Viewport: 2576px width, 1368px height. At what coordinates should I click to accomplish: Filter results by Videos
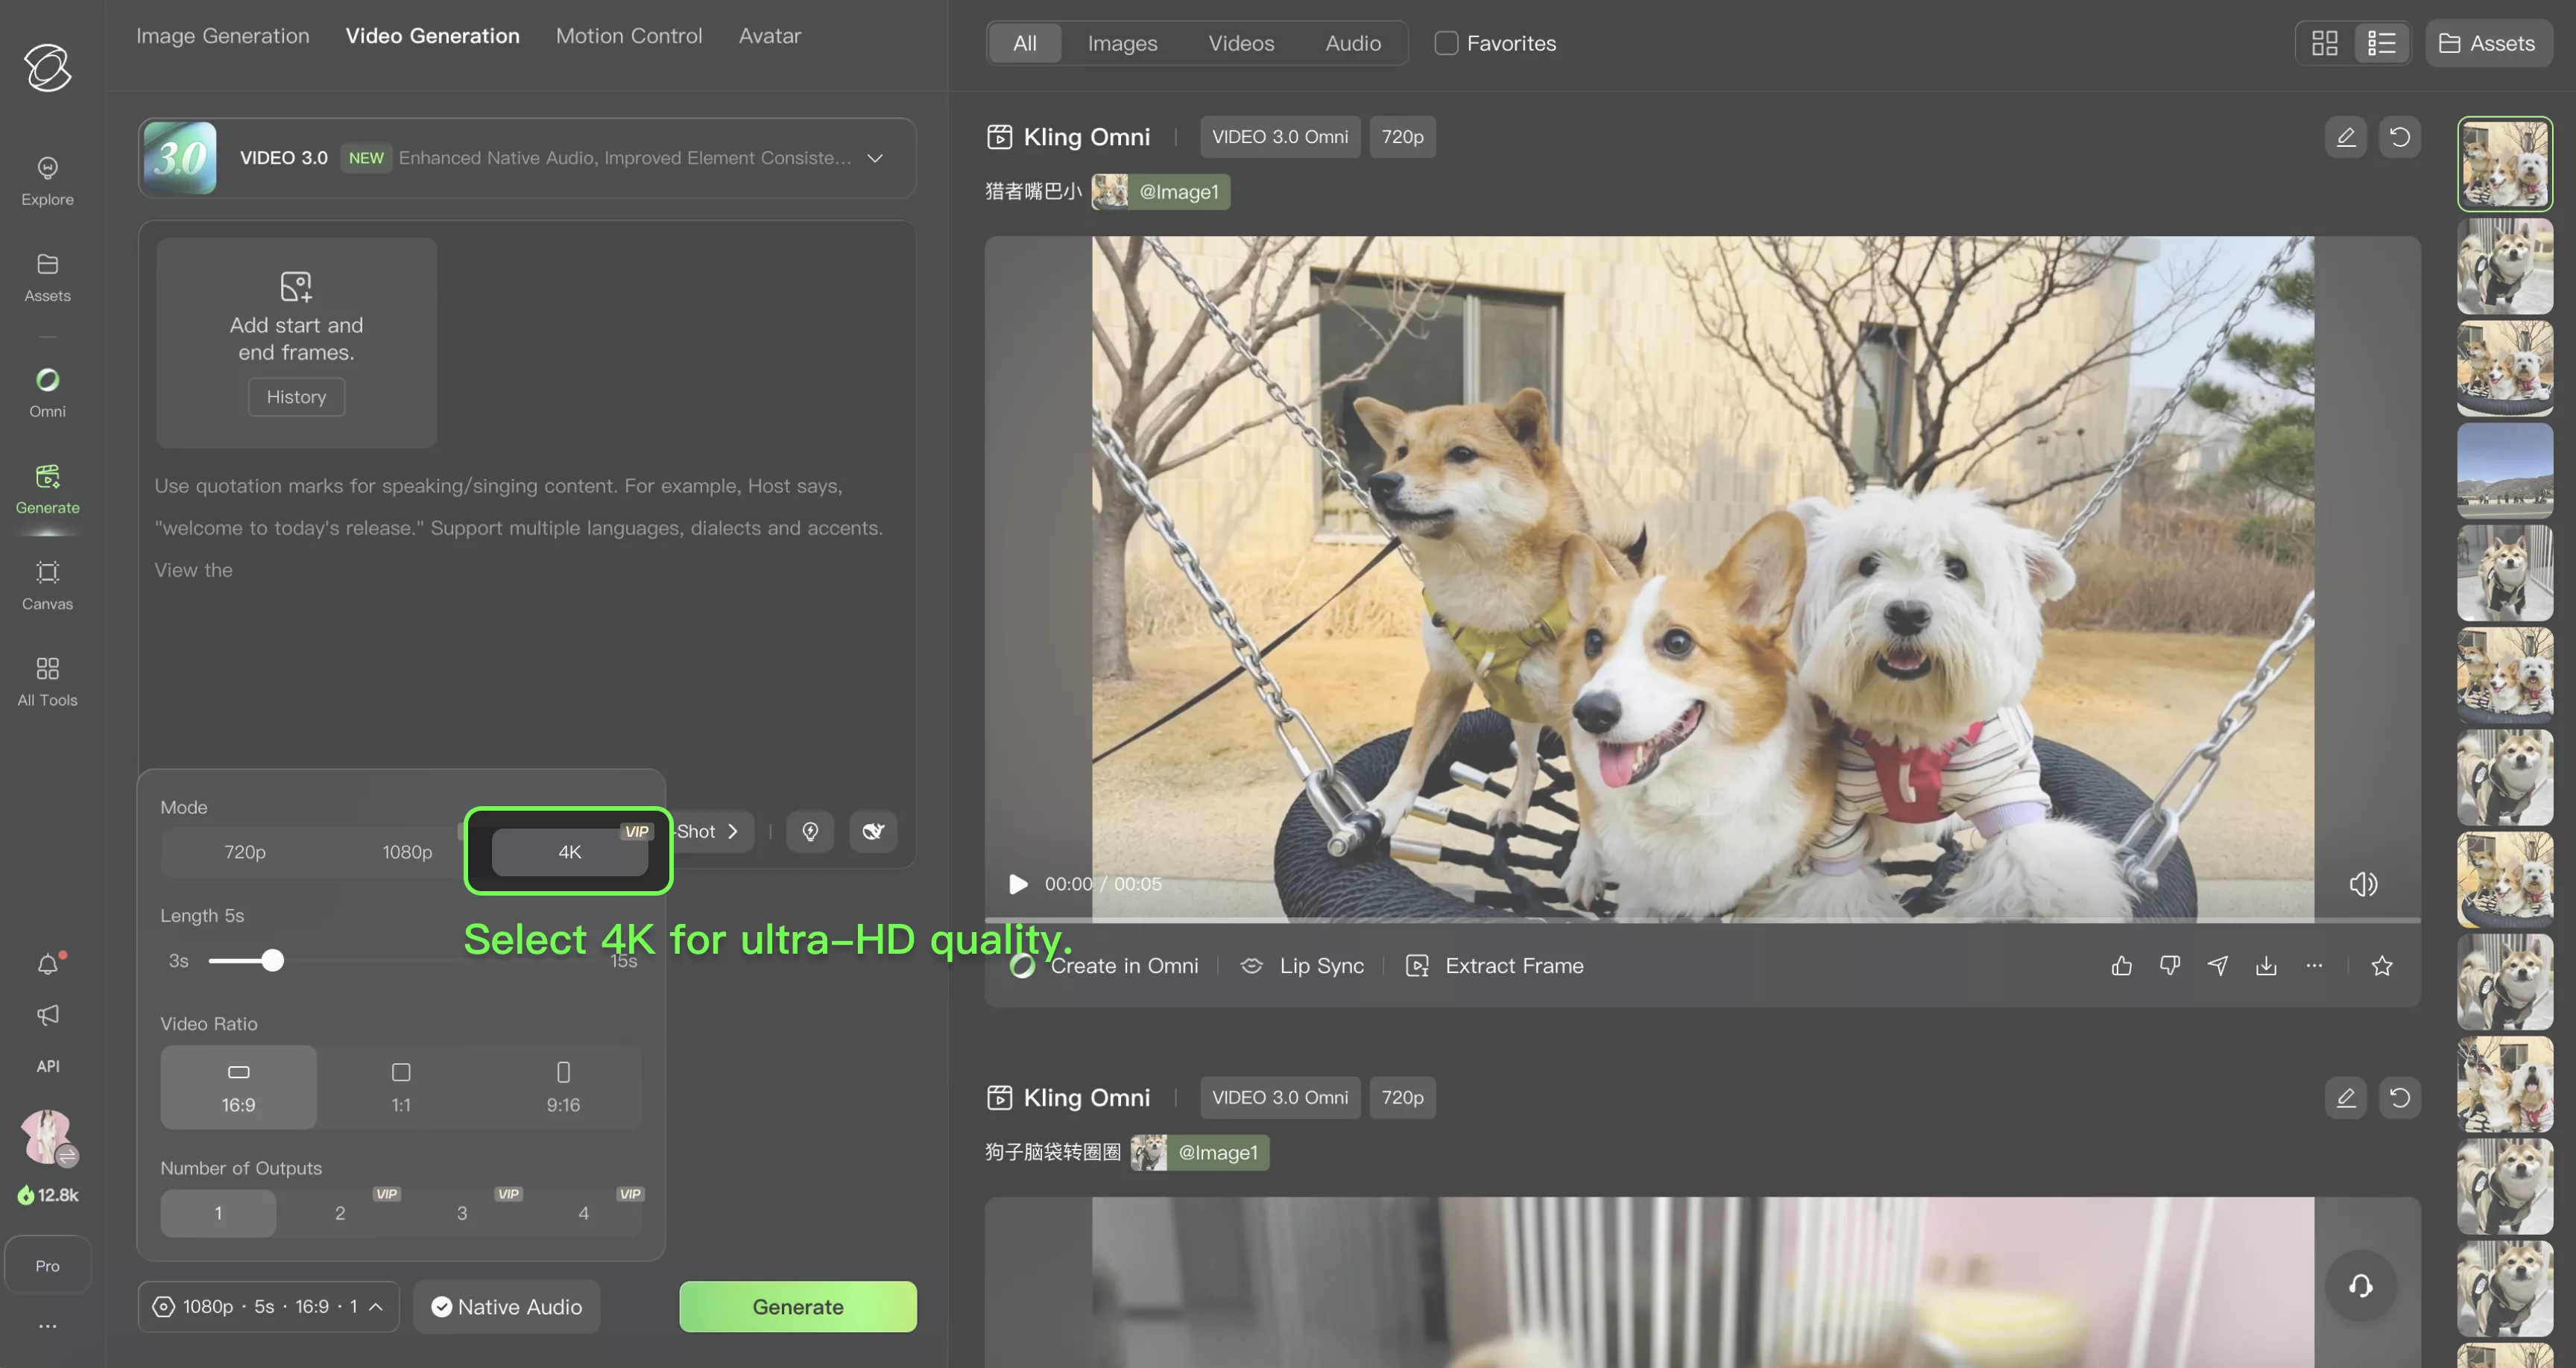pyautogui.click(x=1241, y=43)
